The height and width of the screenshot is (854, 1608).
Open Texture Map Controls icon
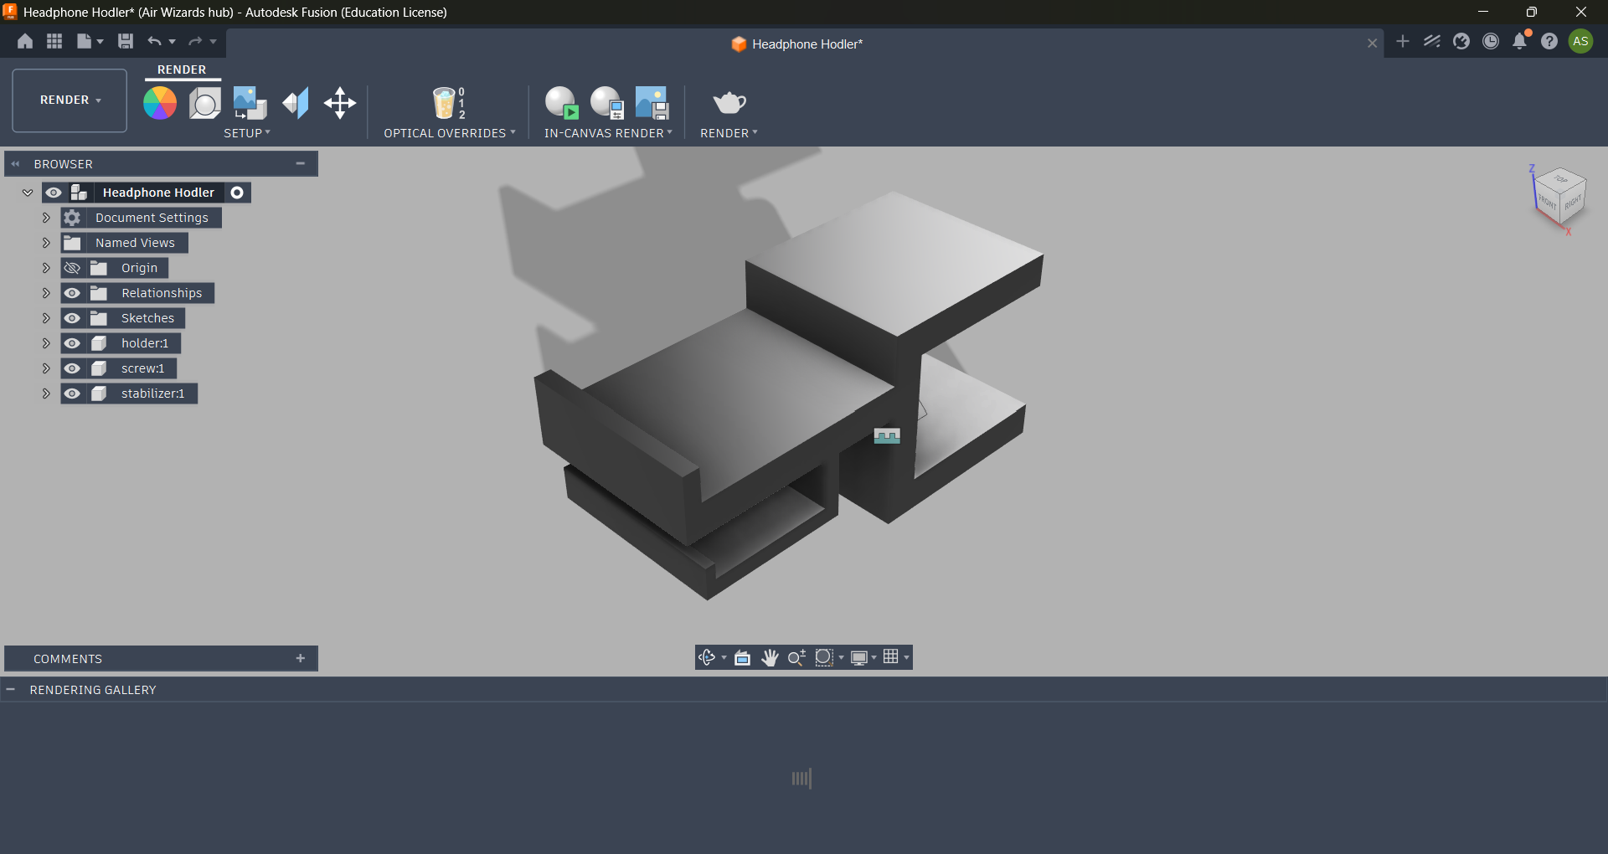click(295, 103)
